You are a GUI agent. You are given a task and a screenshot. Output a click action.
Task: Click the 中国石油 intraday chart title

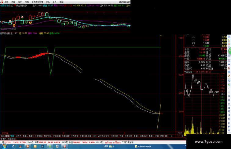click(x=188, y=72)
